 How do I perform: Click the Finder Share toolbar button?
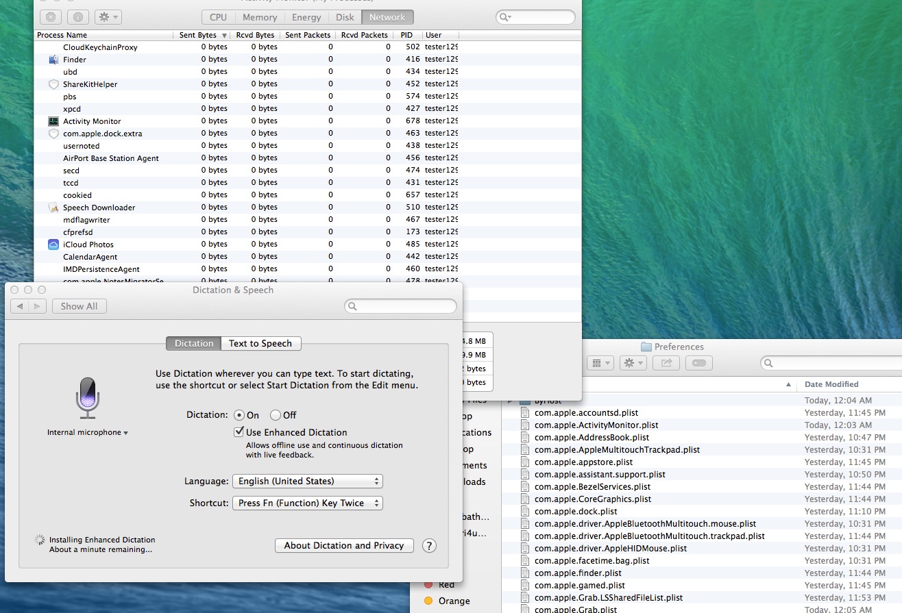(666, 363)
